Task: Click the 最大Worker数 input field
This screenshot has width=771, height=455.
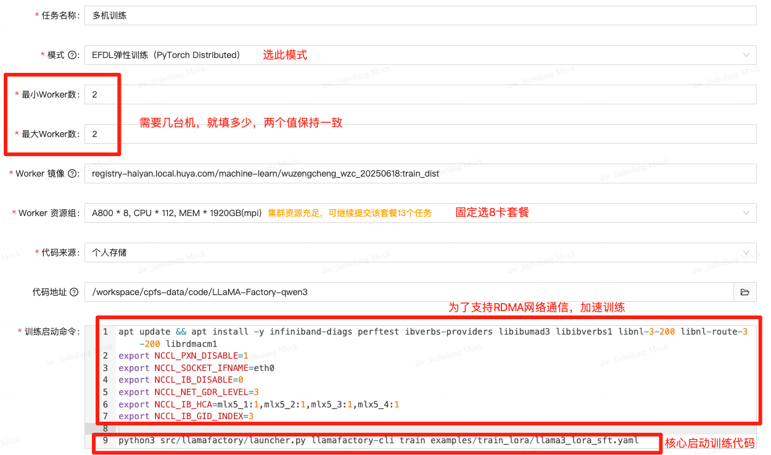Action: [419, 134]
